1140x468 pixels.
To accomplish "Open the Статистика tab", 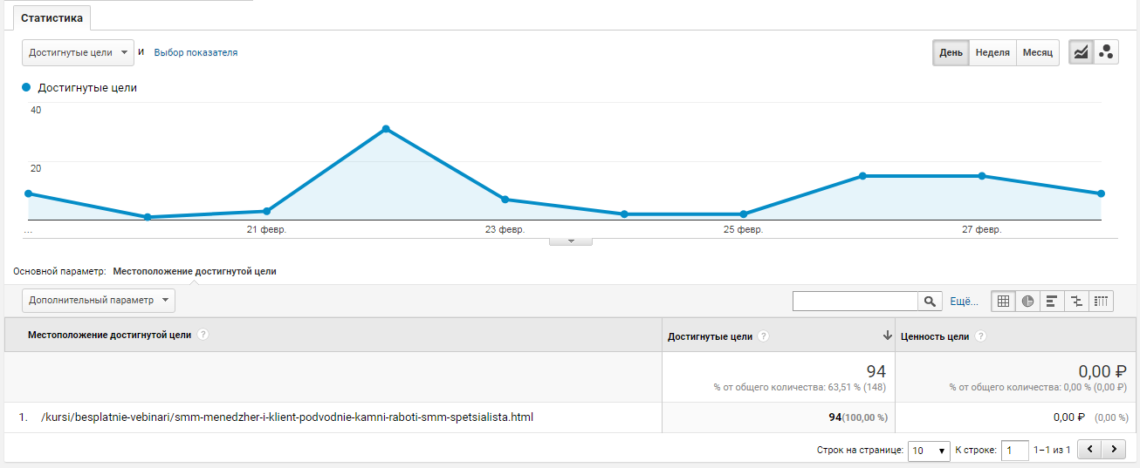I will [52, 17].
